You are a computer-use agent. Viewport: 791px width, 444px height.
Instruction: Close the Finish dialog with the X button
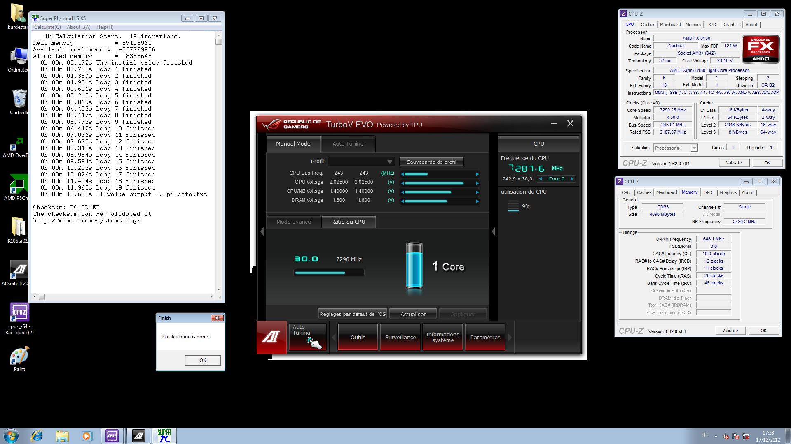point(217,318)
